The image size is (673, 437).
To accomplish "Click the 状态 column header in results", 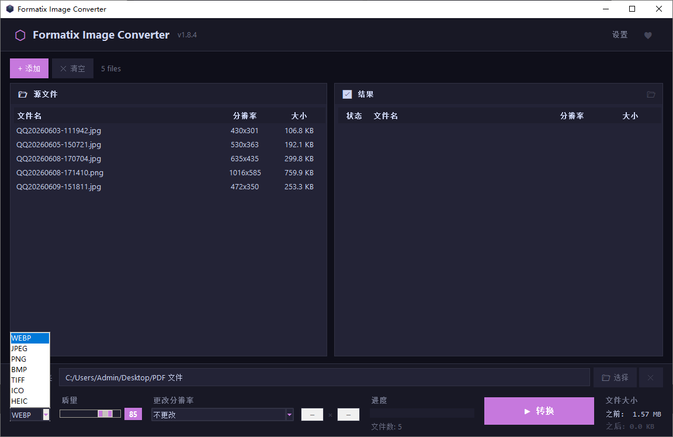I will coord(354,116).
